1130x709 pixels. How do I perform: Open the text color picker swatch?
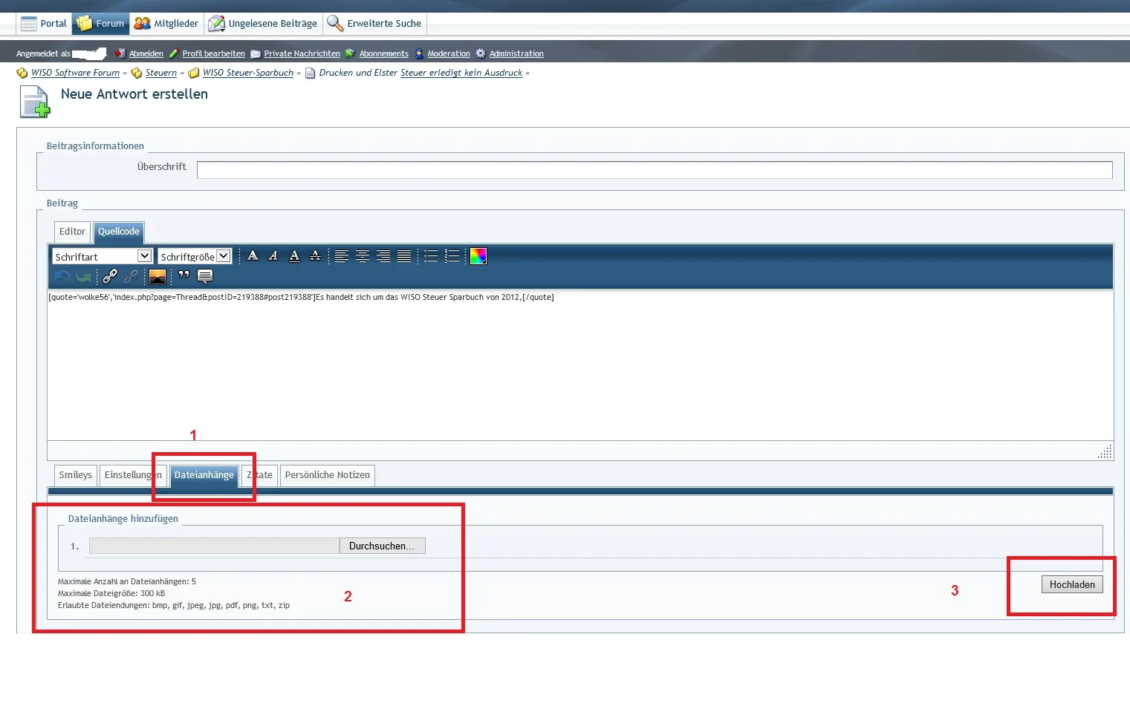point(478,256)
